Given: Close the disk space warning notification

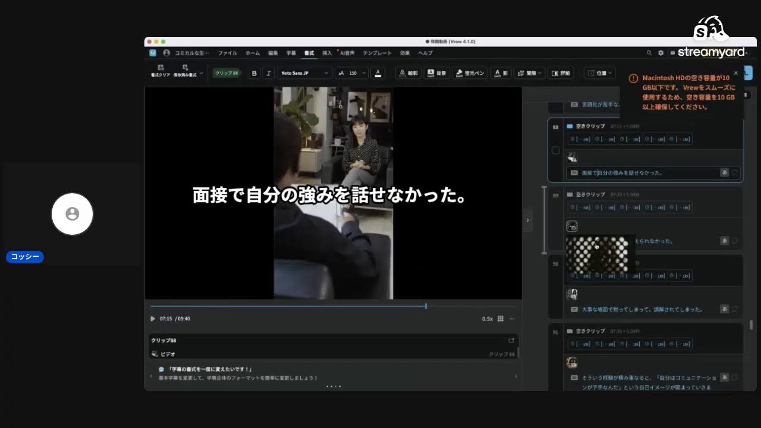Looking at the screenshot, I should 735,73.
